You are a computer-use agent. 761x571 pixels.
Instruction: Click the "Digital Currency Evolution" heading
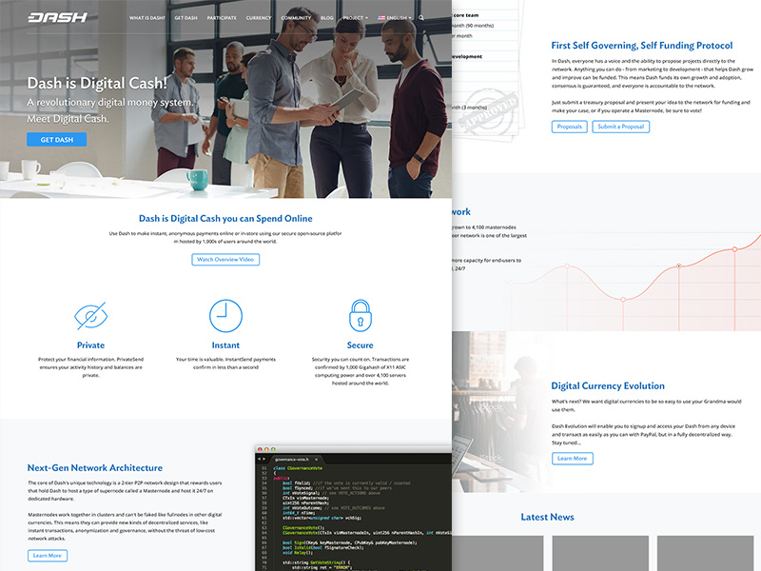pyautogui.click(x=608, y=386)
